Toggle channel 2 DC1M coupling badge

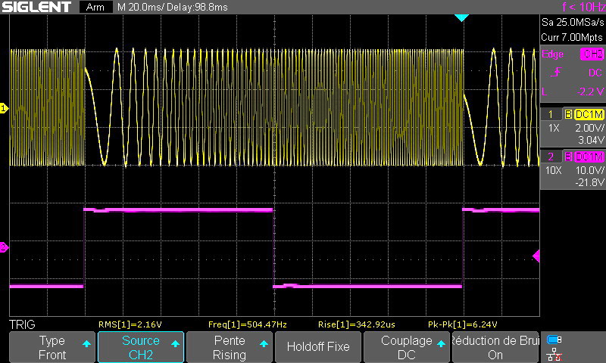point(589,157)
